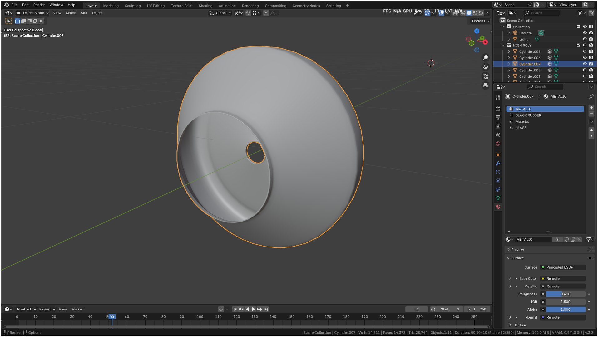Image resolution: width=598 pixels, height=337 pixels.
Task: Open the Tool properties tab
Action: (x=498, y=98)
